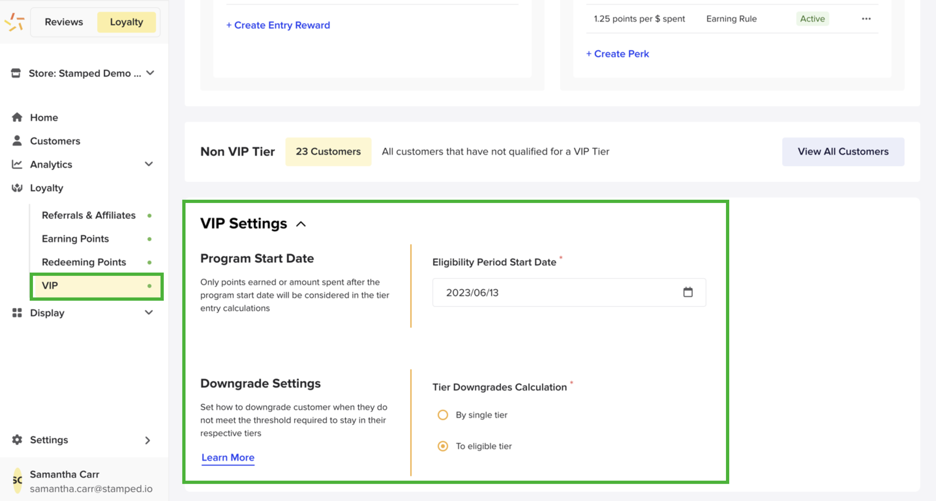936x501 pixels.
Task: Open the calendar picker icon in date field
Action: coord(688,292)
